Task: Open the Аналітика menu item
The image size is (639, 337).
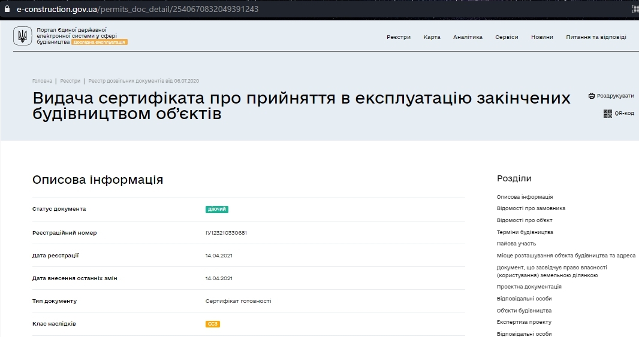Action: click(x=468, y=37)
